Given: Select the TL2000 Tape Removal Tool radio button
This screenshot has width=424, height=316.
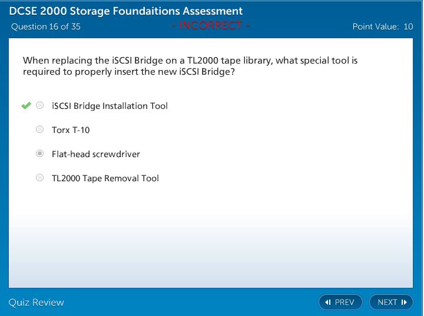Looking at the screenshot, I should click(x=39, y=178).
